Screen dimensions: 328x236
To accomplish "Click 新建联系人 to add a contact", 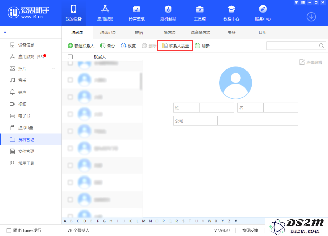I will (x=81, y=46).
